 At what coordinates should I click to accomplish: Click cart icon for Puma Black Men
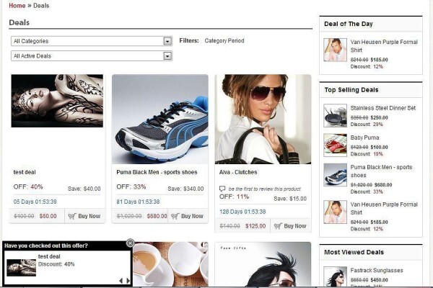point(175,216)
